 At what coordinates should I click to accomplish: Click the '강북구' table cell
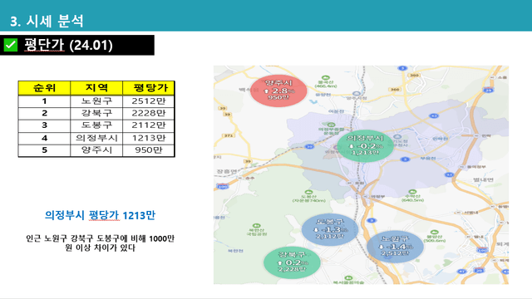96,113
